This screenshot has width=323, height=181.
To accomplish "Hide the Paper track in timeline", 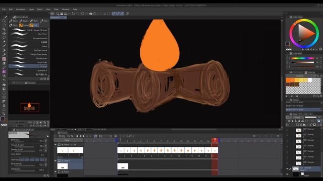I will coord(55,172).
